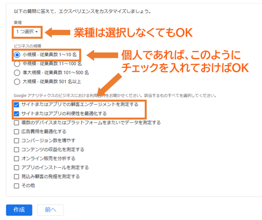Uncheck 顧客エンゲージメントを測定する checkbox

click(x=16, y=104)
